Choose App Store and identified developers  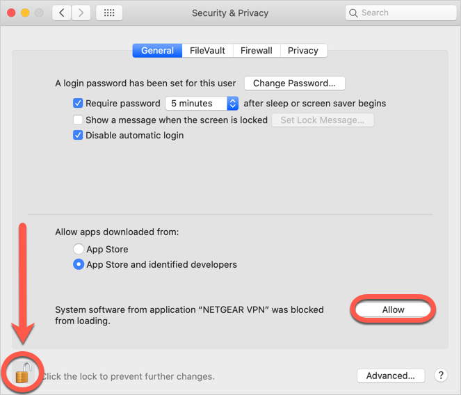(x=79, y=264)
